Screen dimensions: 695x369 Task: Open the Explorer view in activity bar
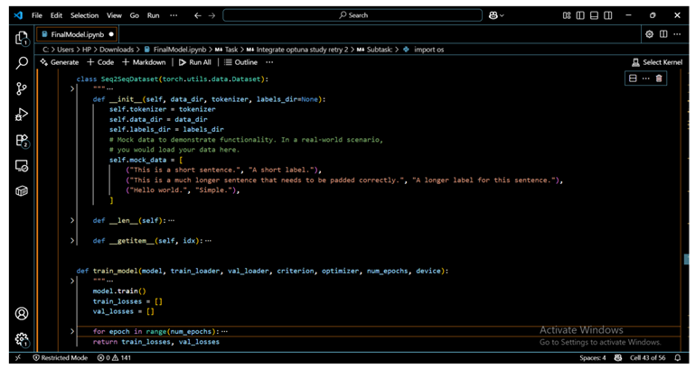pos(22,39)
